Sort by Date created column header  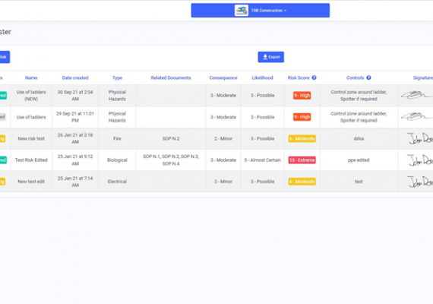75,78
